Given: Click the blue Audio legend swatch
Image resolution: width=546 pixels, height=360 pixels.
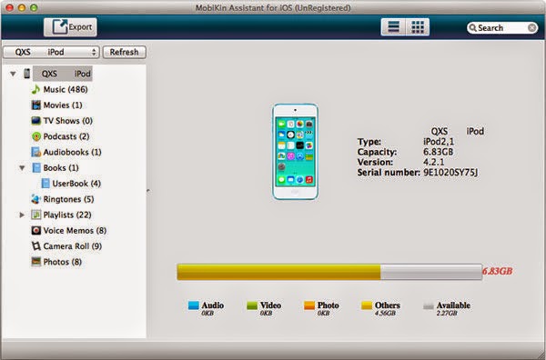Looking at the screenshot, I should [x=193, y=305].
